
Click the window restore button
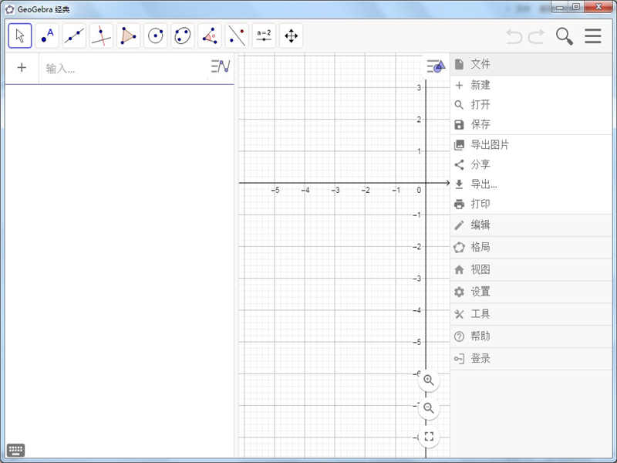(575, 7)
